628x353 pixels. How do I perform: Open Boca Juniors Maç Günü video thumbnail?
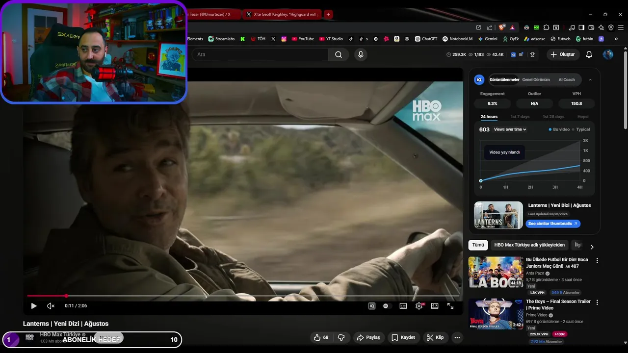click(x=496, y=272)
